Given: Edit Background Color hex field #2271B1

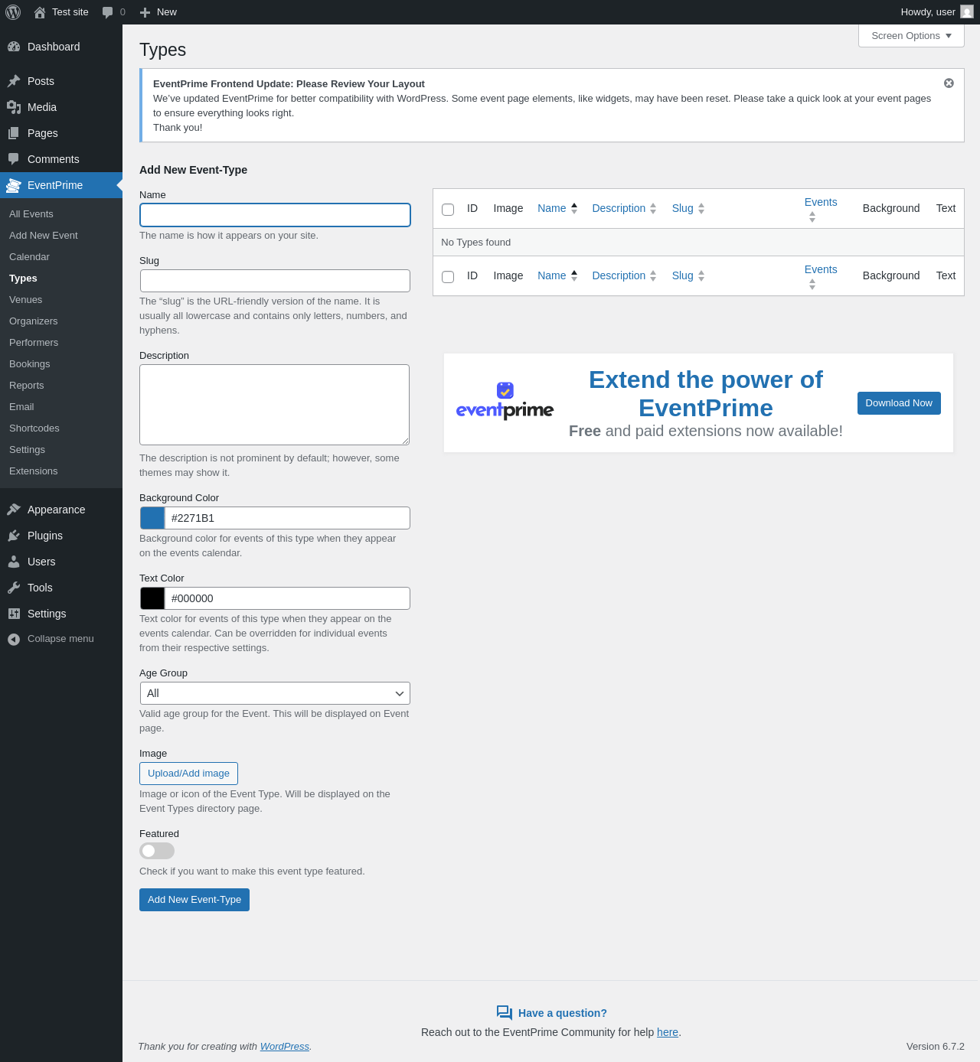Looking at the screenshot, I should (287, 518).
